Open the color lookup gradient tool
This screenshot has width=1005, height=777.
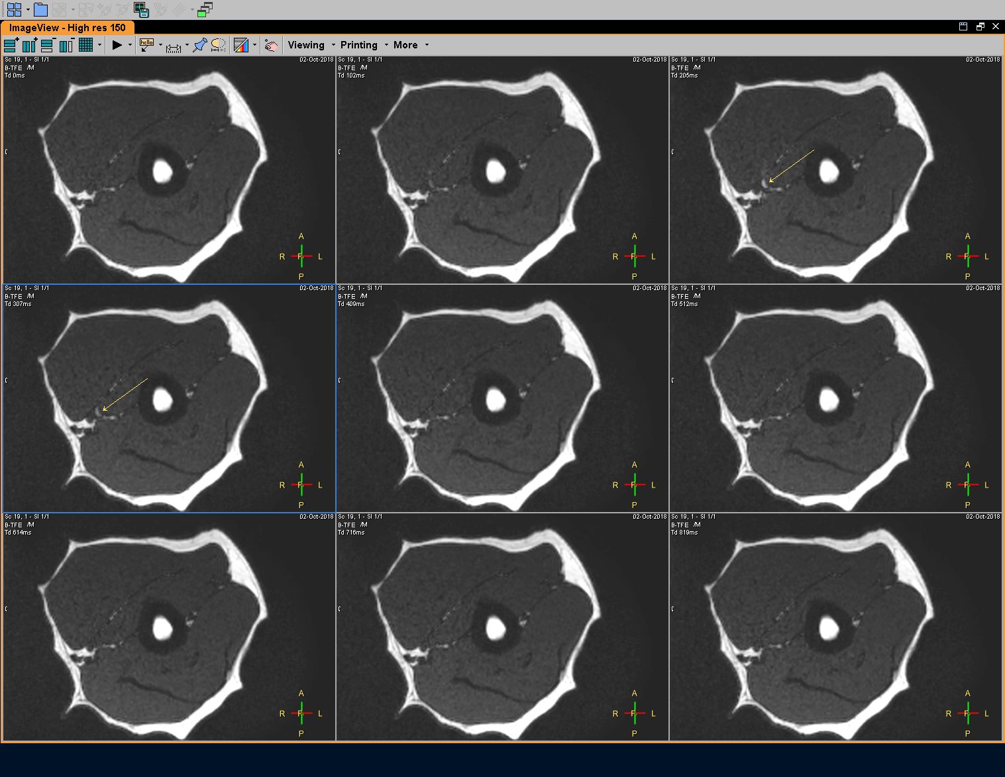[241, 45]
